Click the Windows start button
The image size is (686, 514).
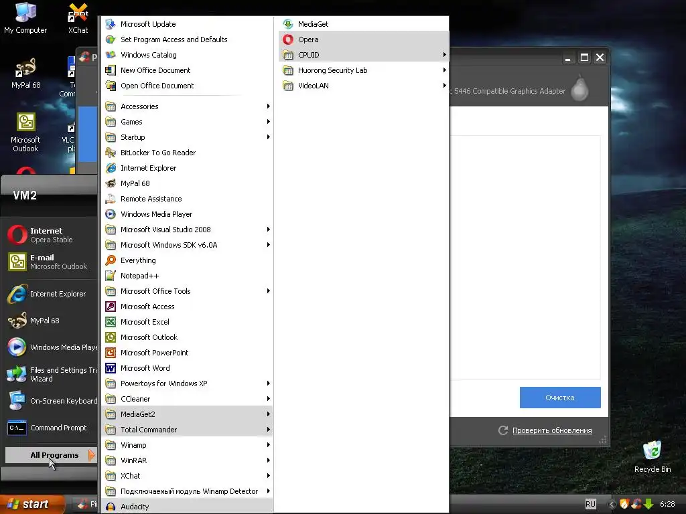[x=31, y=504]
